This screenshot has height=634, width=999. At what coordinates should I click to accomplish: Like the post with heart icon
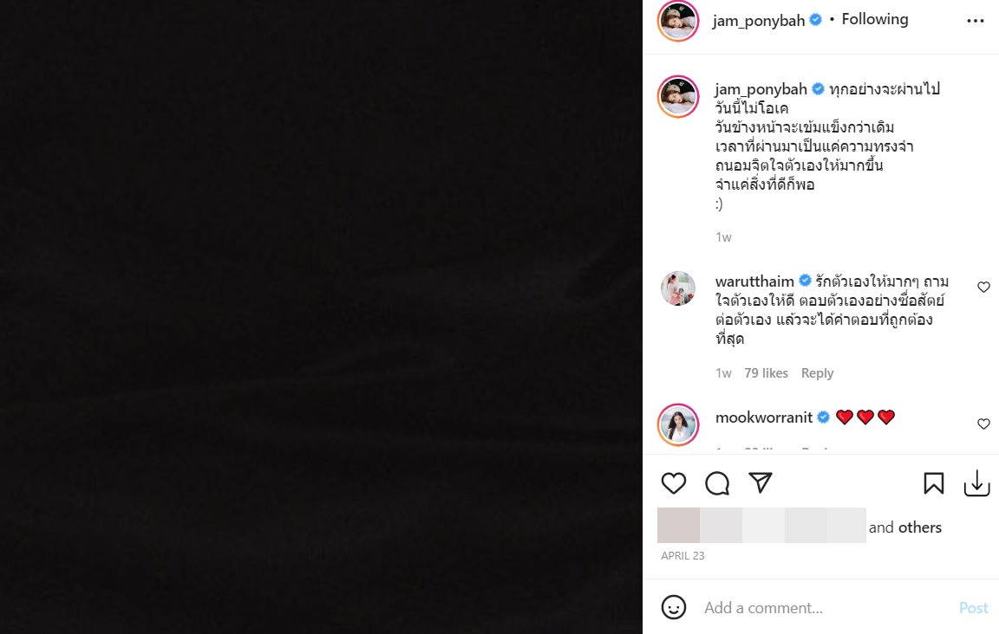[674, 483]
